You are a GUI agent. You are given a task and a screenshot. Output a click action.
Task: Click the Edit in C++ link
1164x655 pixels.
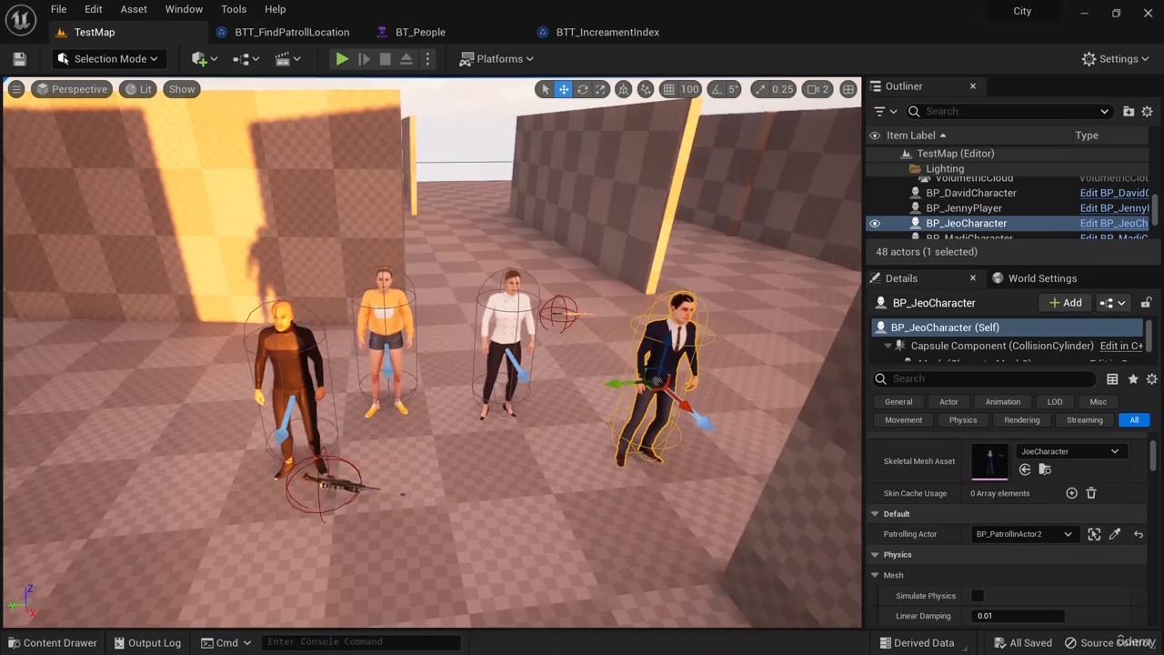coord(1121,346)
